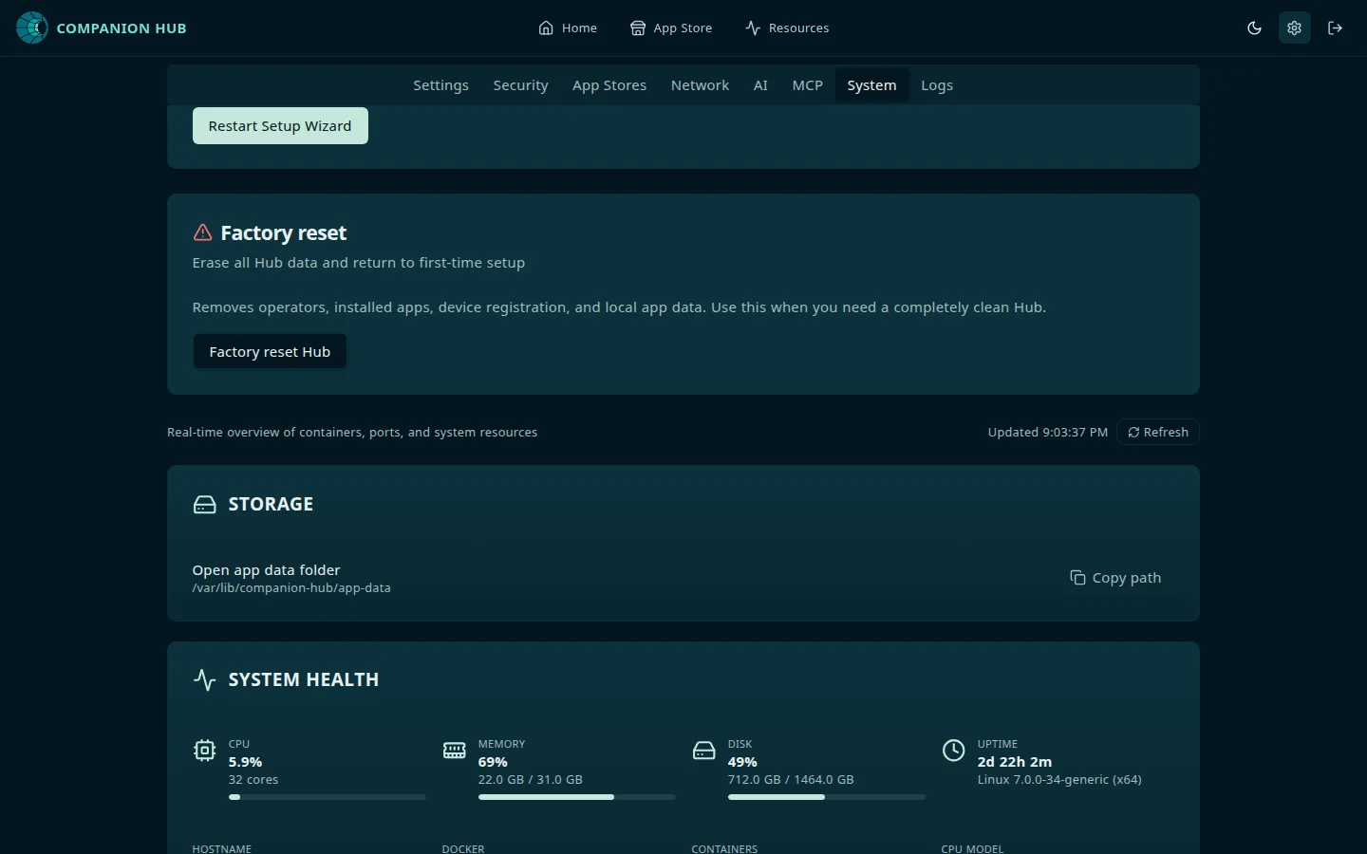Image resolution: width=1367 pixels, height=854 pixels.
Task: Open Home in top navigation
Action: pyautogui.click(x=568, y=28)
